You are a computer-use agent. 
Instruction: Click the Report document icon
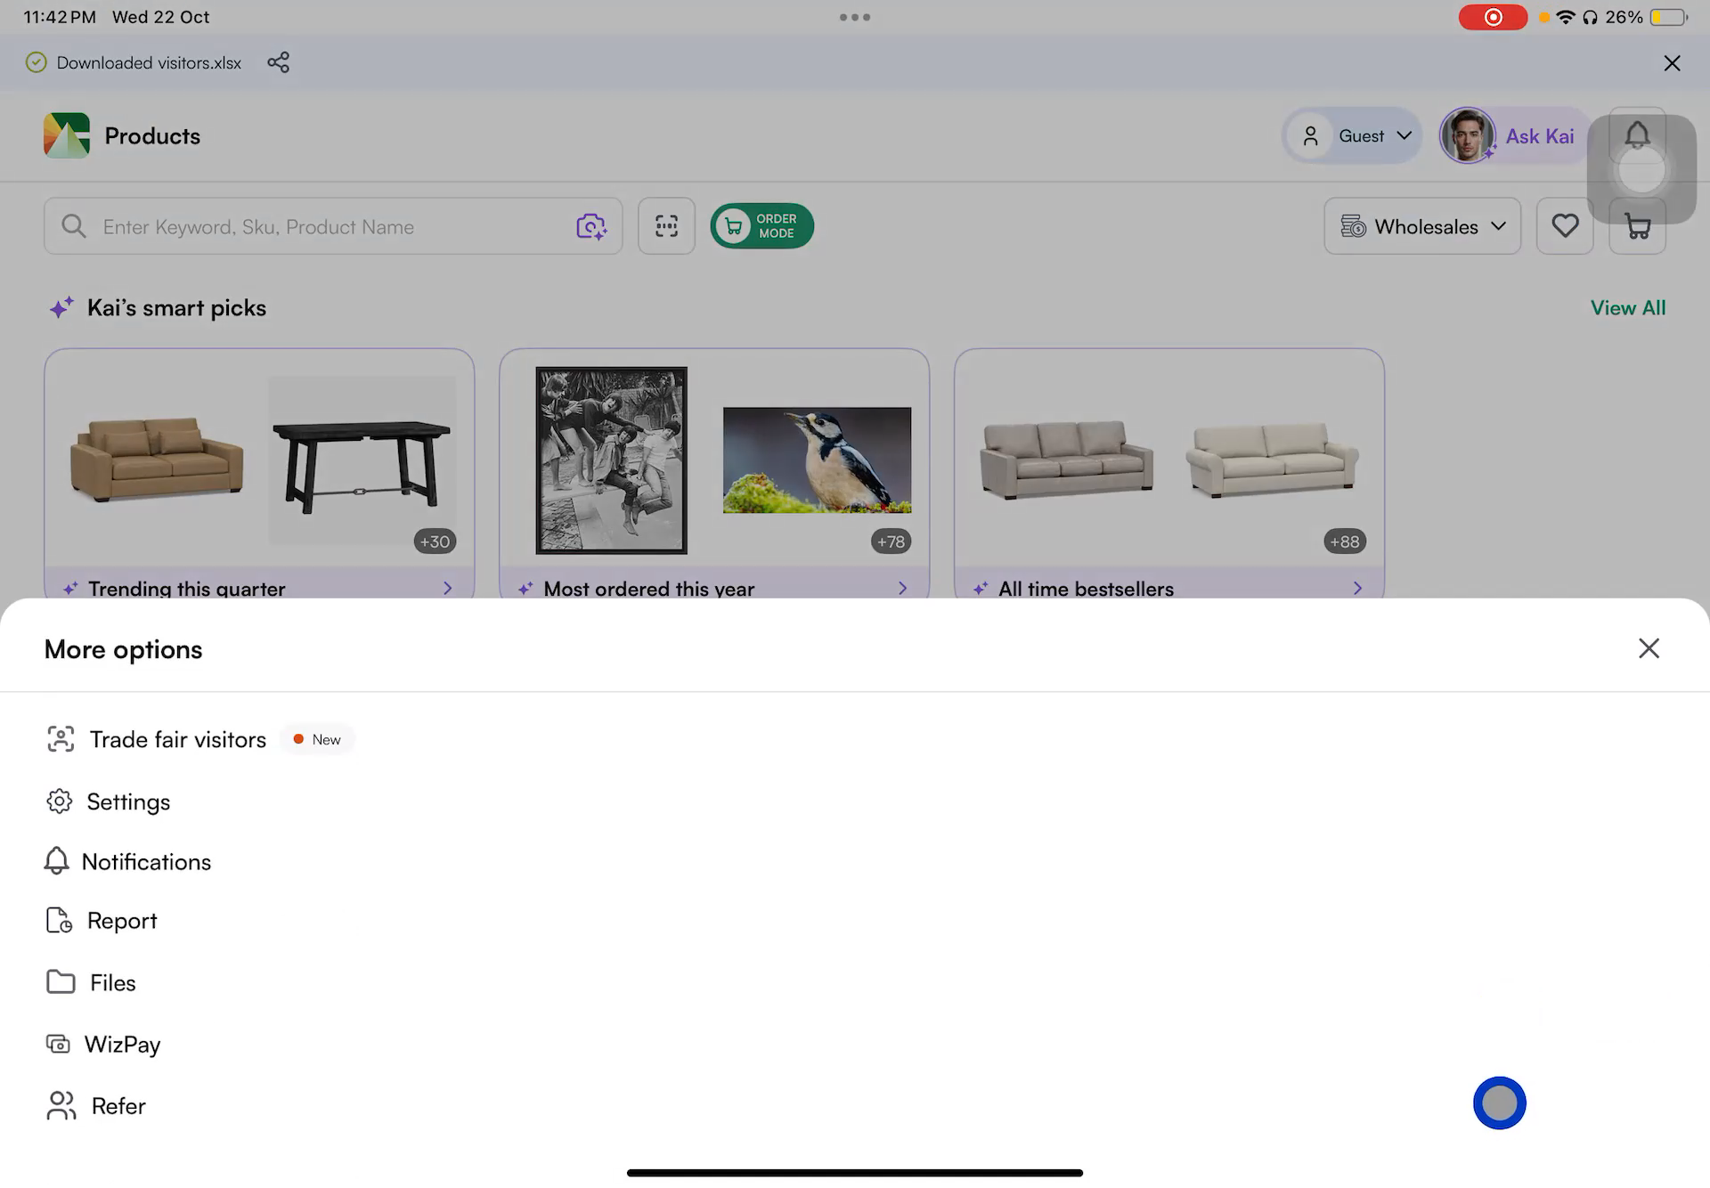pyautogui.click(x=59, y=920)
